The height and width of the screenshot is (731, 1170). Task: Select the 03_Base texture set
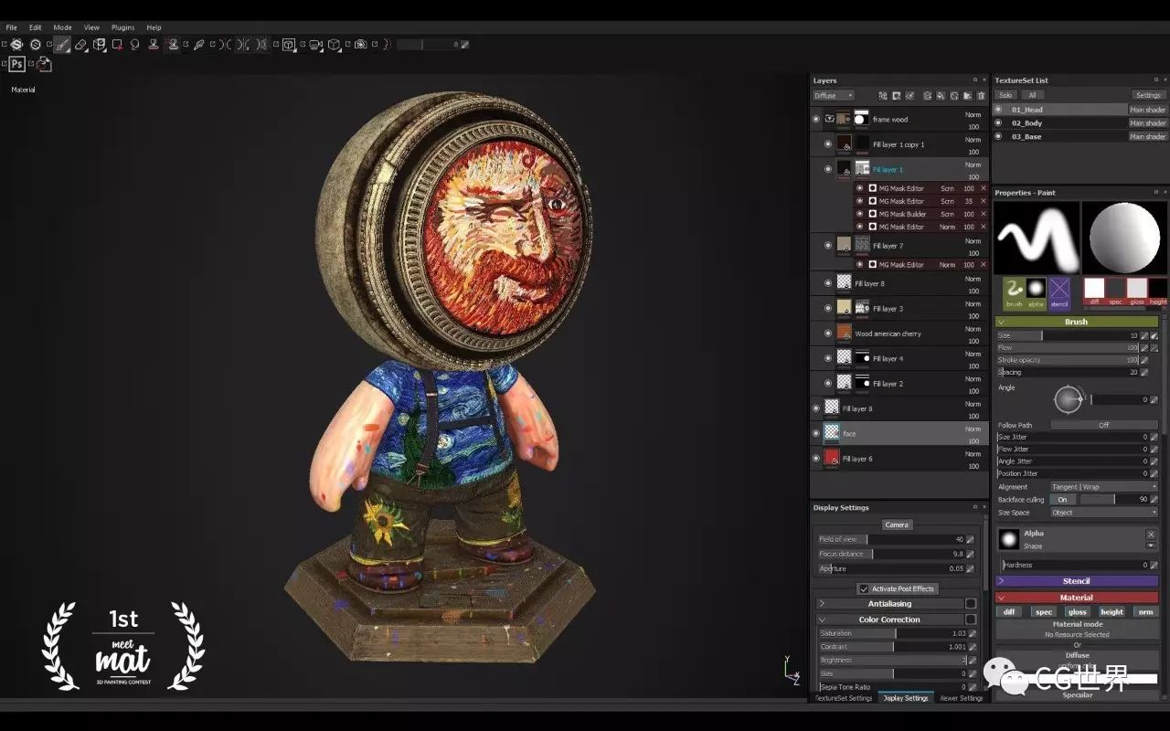click(x=1060, y=136)
